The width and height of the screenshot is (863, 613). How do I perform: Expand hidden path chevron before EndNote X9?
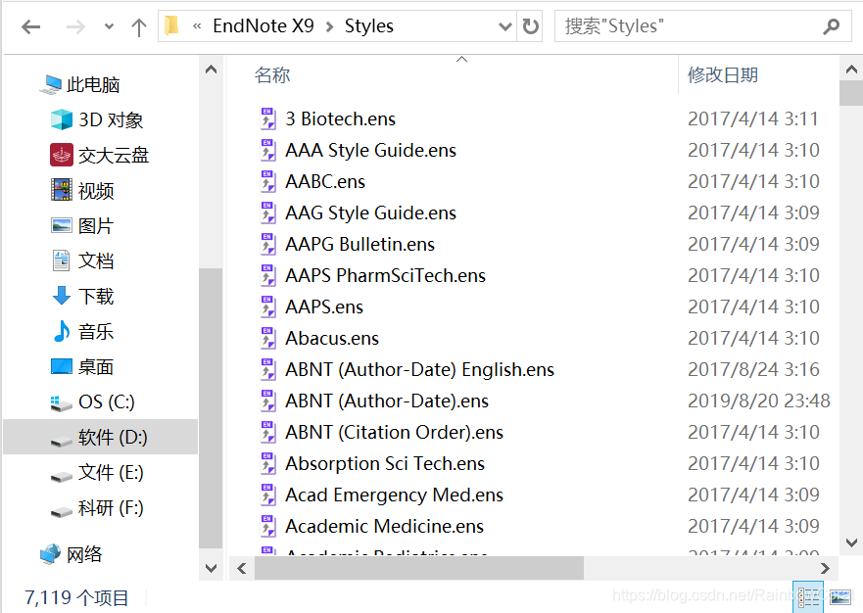click(197, 25)
